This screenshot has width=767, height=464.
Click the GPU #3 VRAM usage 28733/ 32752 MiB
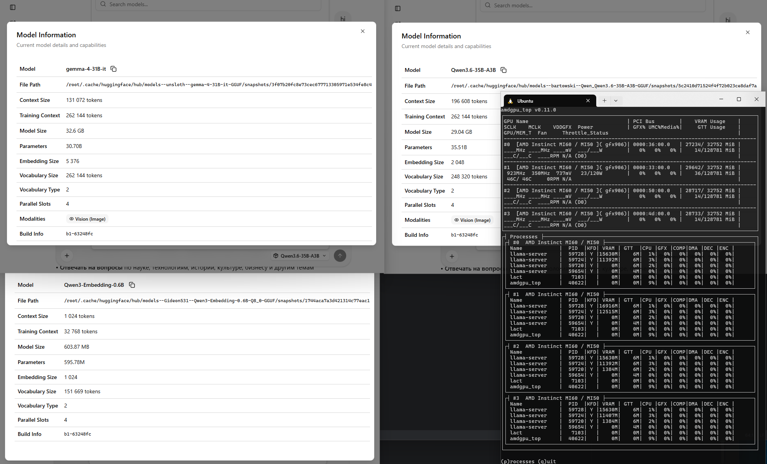tap(710, 214)
